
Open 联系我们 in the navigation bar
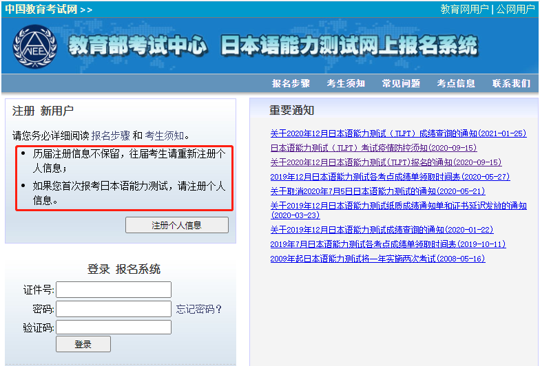(511, 83)
